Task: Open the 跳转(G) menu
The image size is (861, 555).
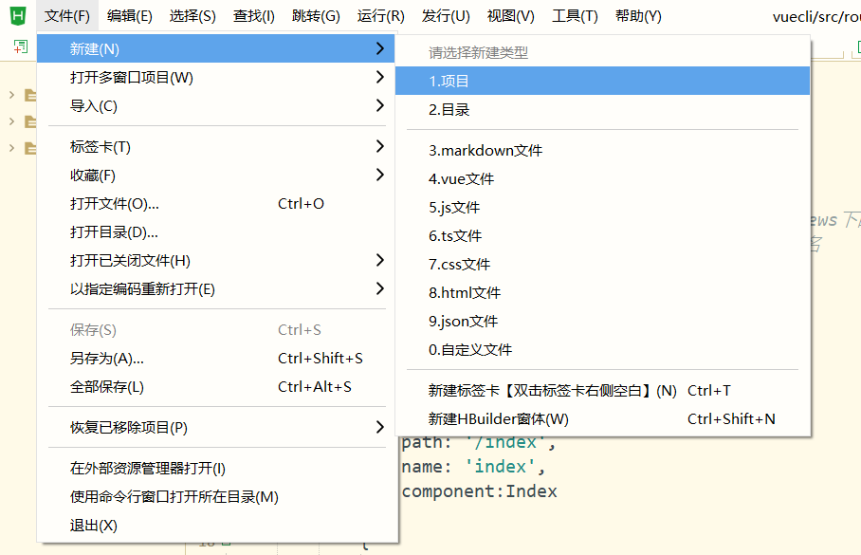Action: [316, 16]
